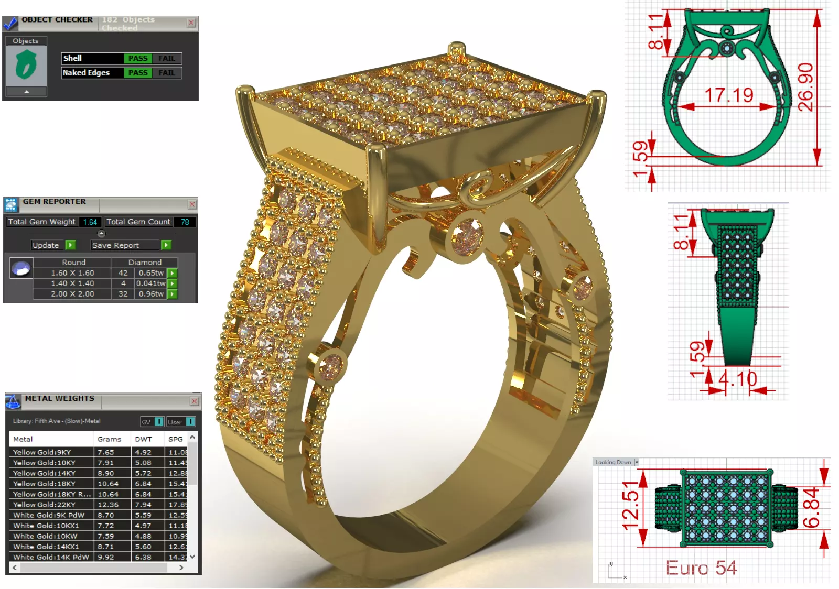
Task: Select the 2.00 X 2.00 gem size cell
Action: pos(72,294)
